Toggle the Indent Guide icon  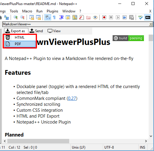pos(61,17)
